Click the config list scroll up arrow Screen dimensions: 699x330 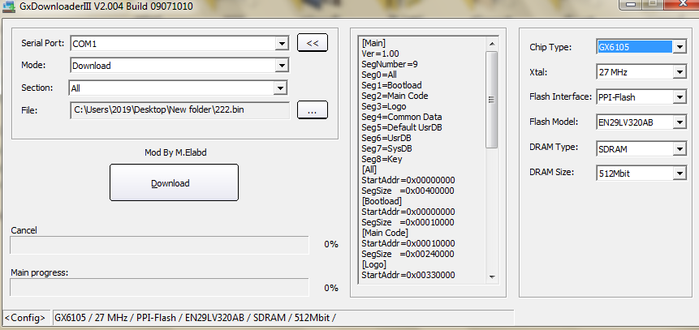pyautogui.click(x=492, y=44)
